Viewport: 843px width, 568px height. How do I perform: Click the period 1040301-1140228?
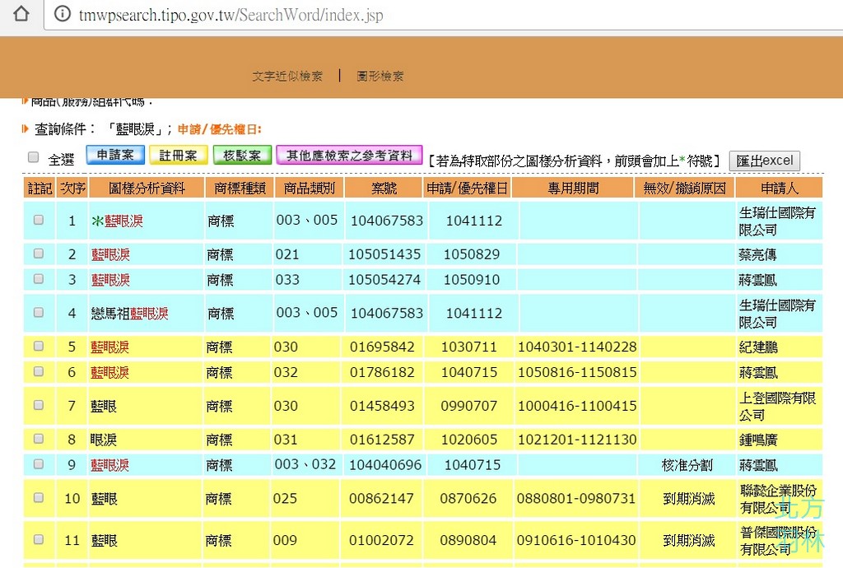tap(577, 347)
